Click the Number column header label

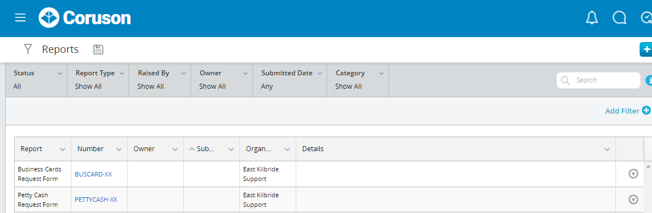pyautogui.click(x=90, y=149)
